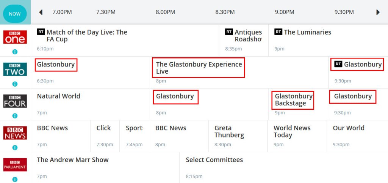The image size is (388, 183).
Task: Open The Glastonbury Experience Live programme
Action: (199, 68)
